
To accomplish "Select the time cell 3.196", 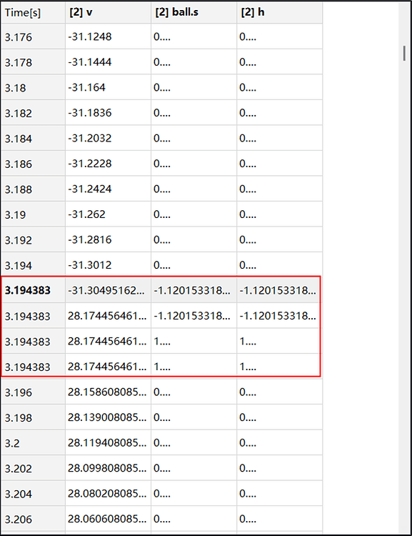I will 33,392.
